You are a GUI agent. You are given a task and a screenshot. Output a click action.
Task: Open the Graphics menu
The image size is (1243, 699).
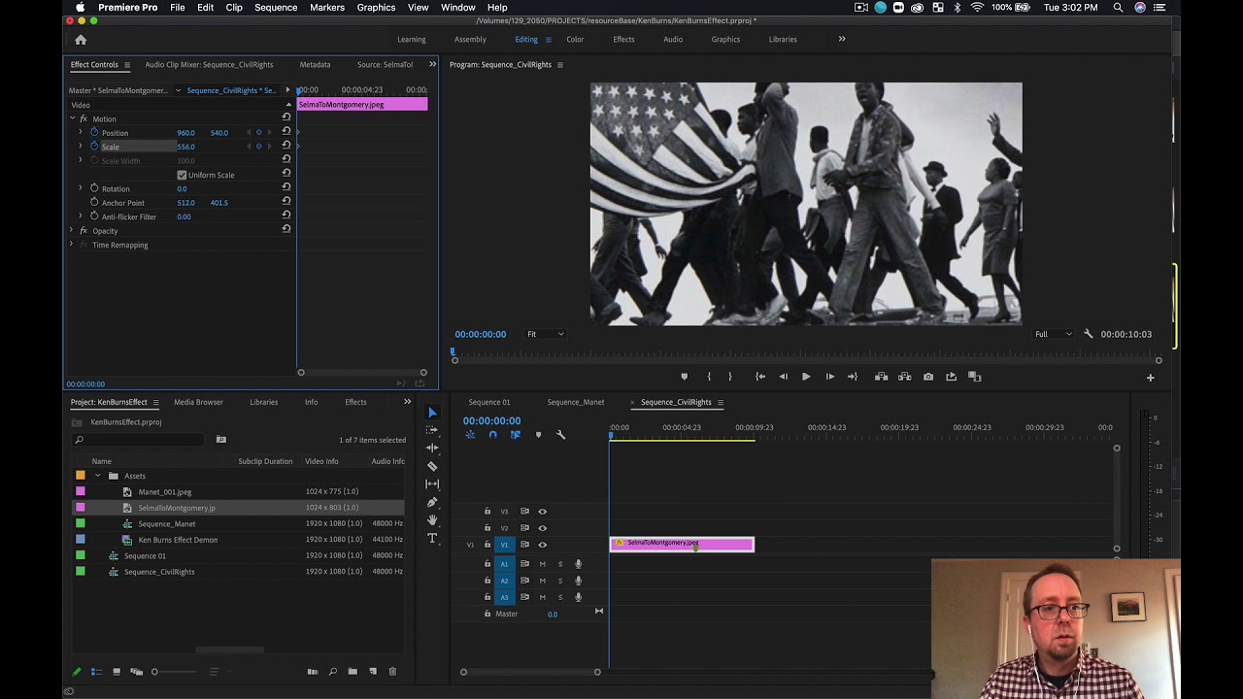pos(376,7)
